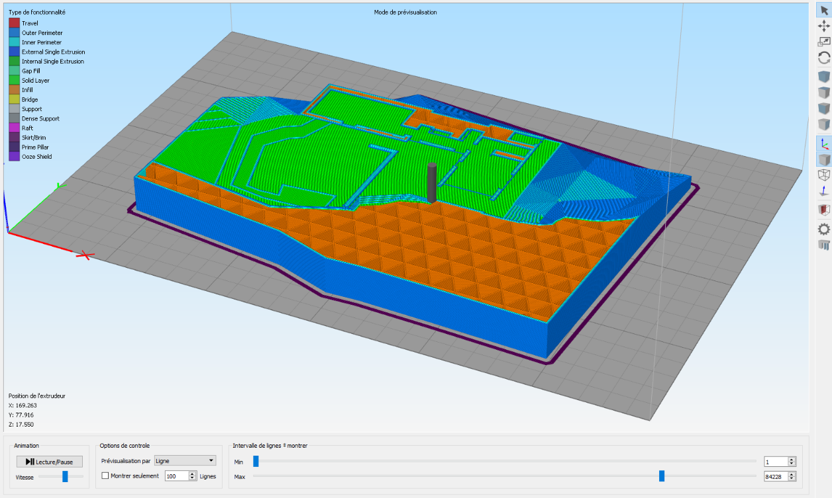Activate the move/translate model tool
This screenshot has height=498, width=832.
point(824,26)
